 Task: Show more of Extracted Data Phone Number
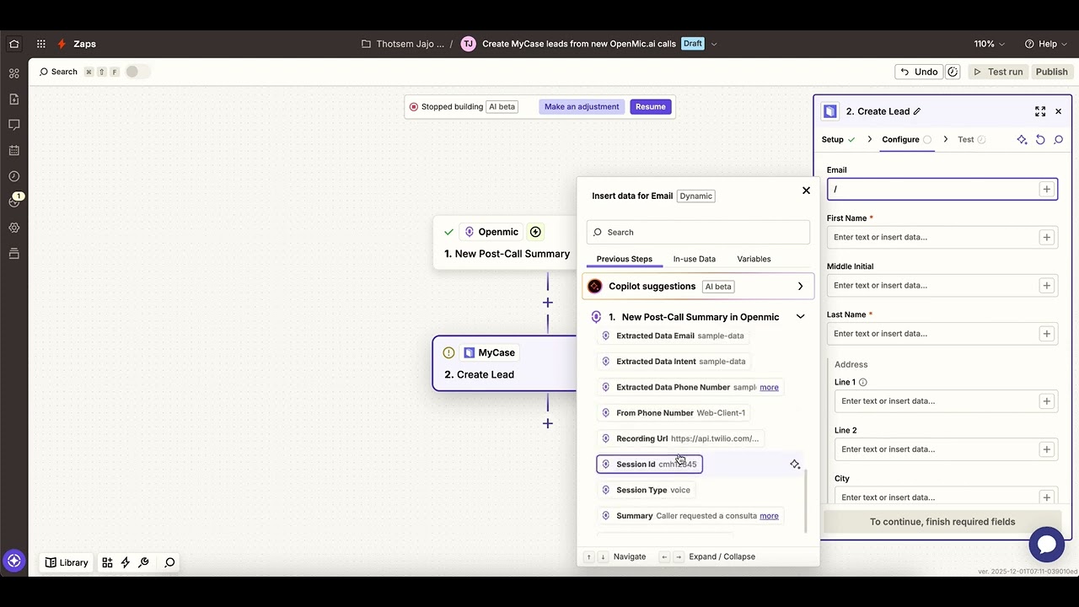click(x=769, y=388)
